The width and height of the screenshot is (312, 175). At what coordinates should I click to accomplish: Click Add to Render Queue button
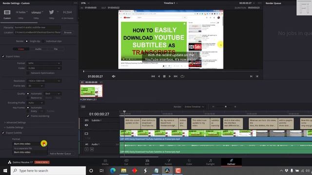60,154
